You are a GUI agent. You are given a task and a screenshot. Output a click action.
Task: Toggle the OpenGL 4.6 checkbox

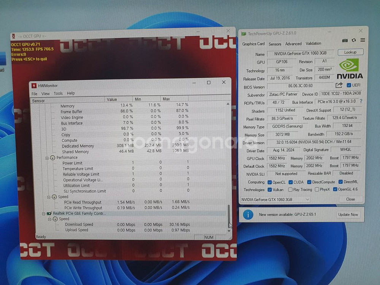click(x=335, y=189)
